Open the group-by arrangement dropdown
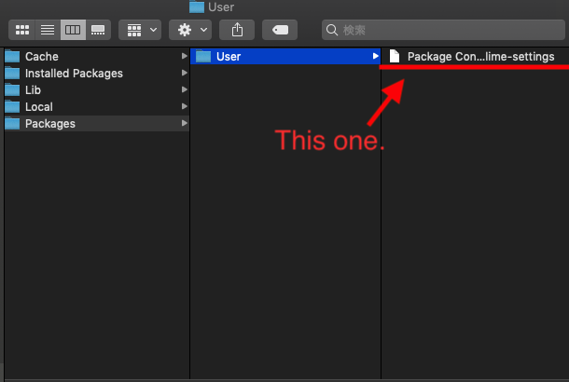Viewport: 569px width, 382px height. 140,30
